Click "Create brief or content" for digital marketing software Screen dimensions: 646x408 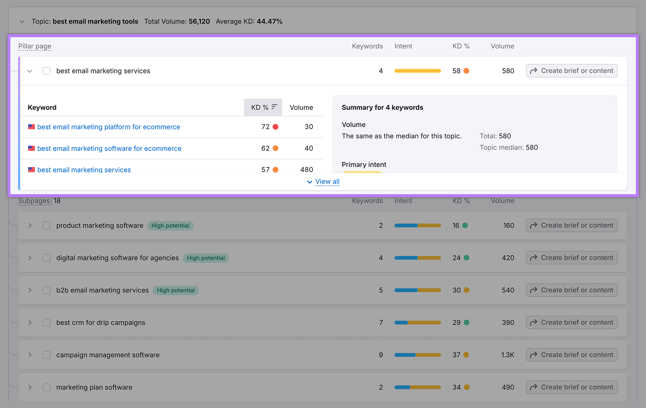(x=571, y=257)
